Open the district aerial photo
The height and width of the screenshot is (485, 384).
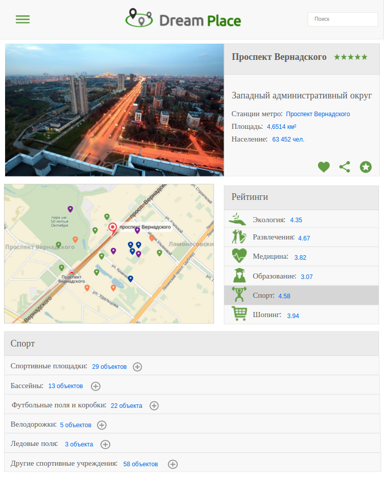click(114, 110)
